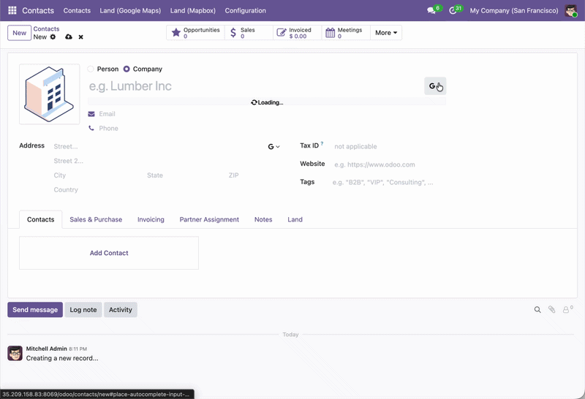Click the Street address field
The height and width of the screenshot is (399, 585).
point(159,147)
